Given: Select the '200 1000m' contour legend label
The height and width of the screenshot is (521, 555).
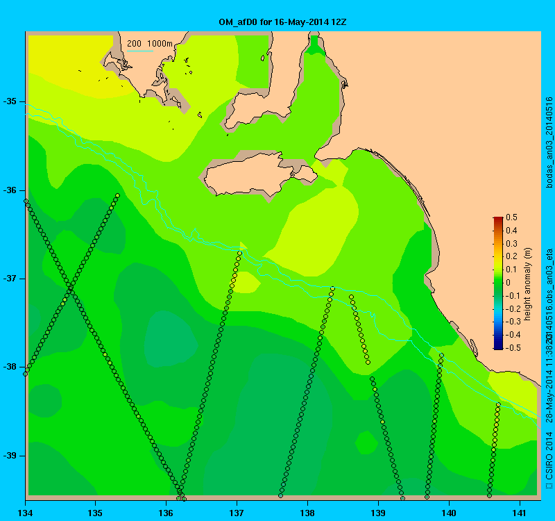Looking at the screenshot, I should 150,44.
